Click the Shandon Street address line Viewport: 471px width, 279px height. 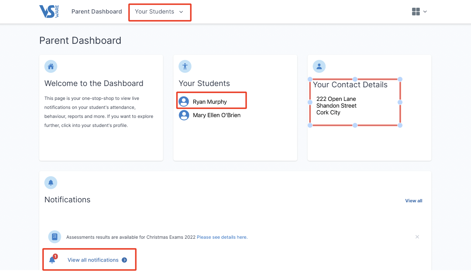(x=336, y=106)
